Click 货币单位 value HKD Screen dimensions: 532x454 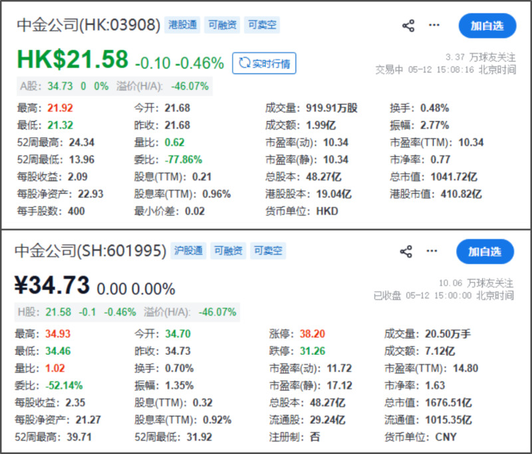pos(327,211)
